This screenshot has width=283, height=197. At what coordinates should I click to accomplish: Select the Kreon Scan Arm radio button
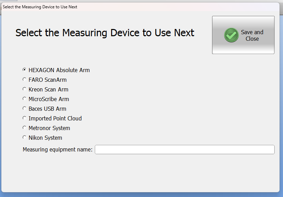tap(24, 89)
